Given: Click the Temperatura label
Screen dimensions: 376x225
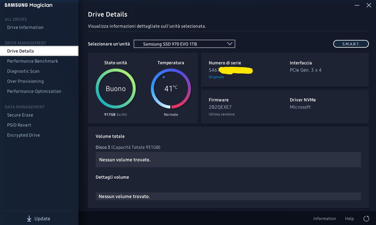Looking at the screenshot, I should click(x=171, y=63).
